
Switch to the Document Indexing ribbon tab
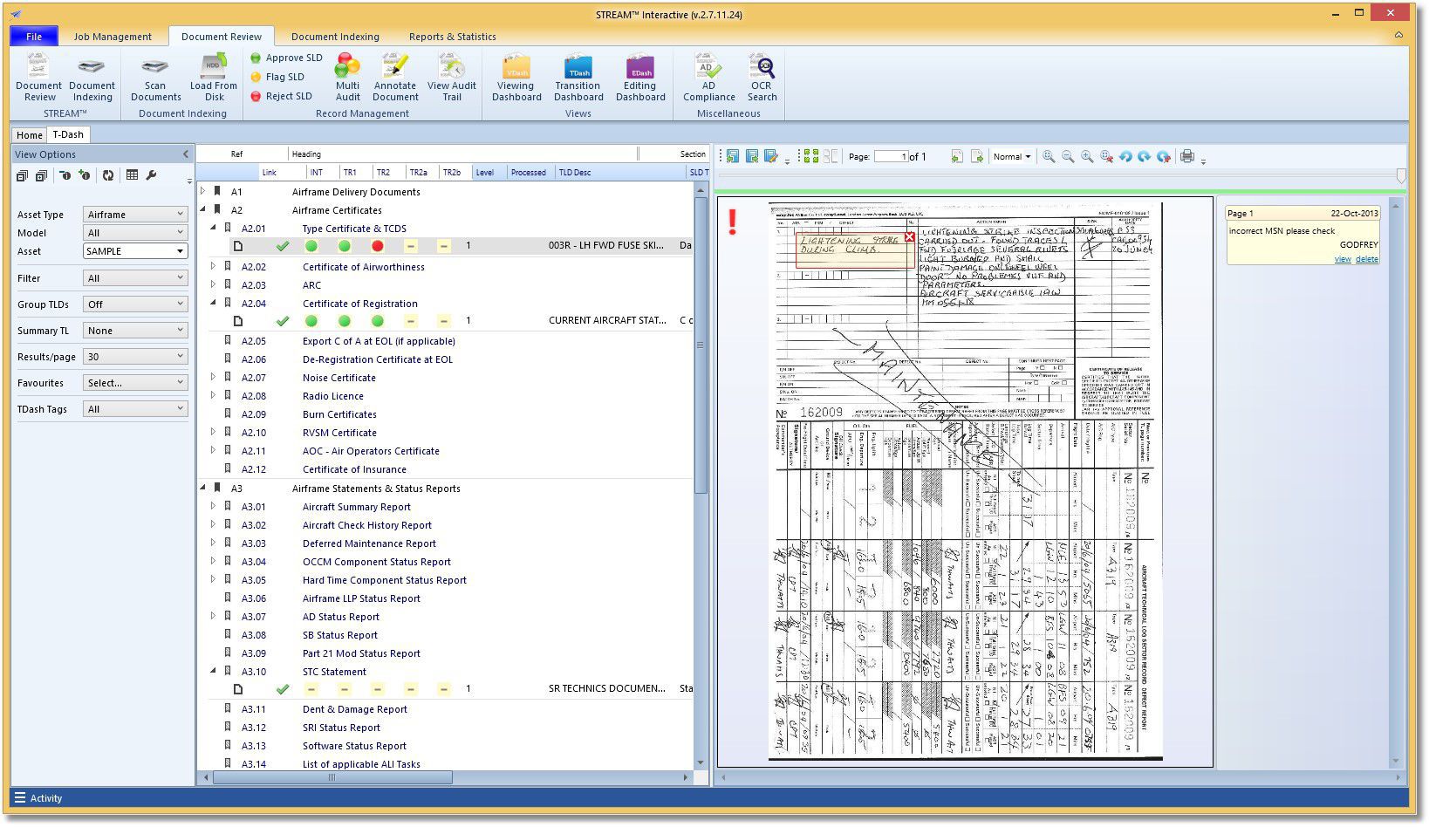335,37
